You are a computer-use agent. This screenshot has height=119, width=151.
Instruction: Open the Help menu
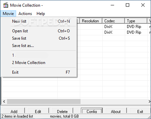click(41, 14)
